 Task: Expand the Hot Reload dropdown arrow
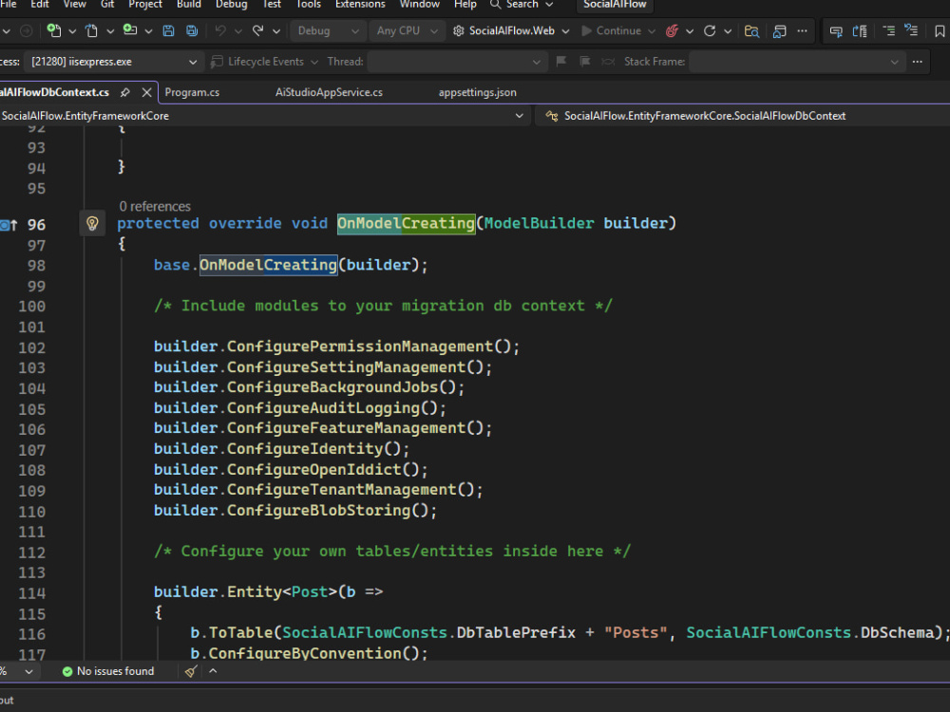click(x=690, y=31)
